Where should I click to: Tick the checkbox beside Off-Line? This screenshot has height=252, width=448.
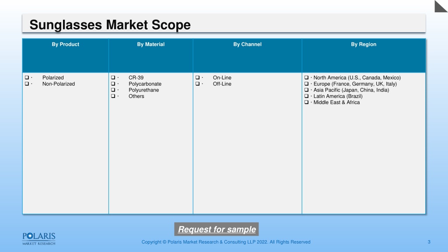pyautogui.click(x=197, y=84)
